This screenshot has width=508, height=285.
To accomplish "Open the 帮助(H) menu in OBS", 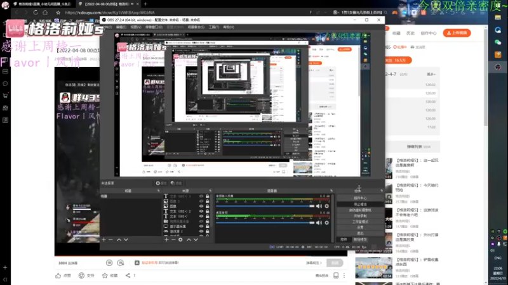I will point(229,27).
